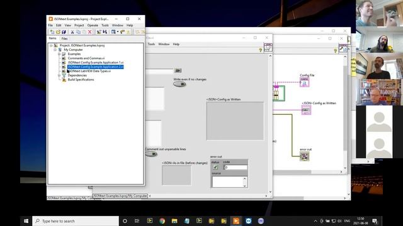Image resolution: width=403 pixels, height=226 pixels.
Task: Toggle the Write even if no changes switch
Action: pyautogui.click(x=179, y=84)
